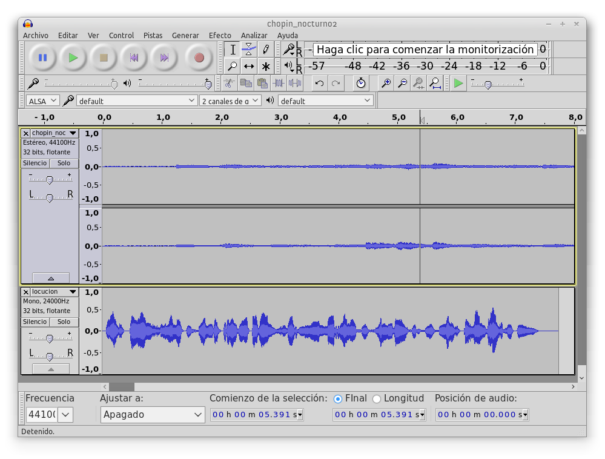Select the Envelope tool
Image resolution: width=605 pixels, height=459 pixels.
tap(249, 50)
